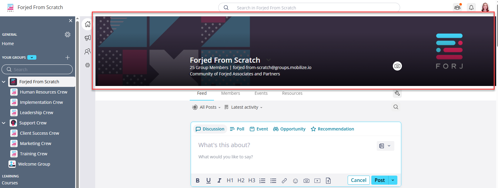The width and height of the screenshot is (498, 188).
Task: Click the community members icon in the top bar
Action: pyautogui.click(x=457, y=7)
